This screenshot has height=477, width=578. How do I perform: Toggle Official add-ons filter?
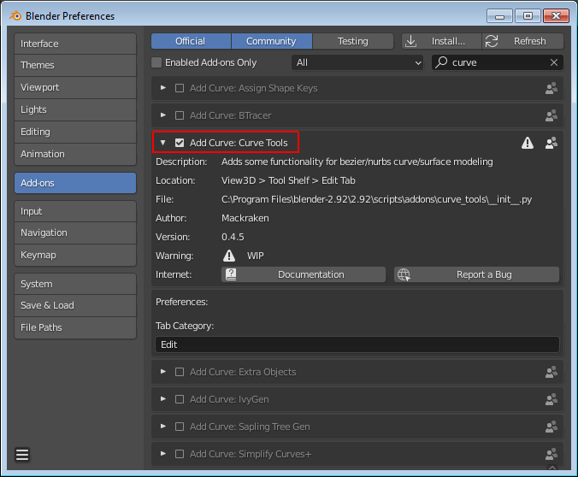click(x=191, y=41)
